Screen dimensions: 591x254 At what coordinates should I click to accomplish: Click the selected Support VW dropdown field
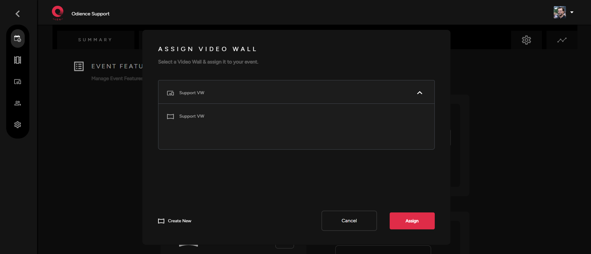point(290,92)
